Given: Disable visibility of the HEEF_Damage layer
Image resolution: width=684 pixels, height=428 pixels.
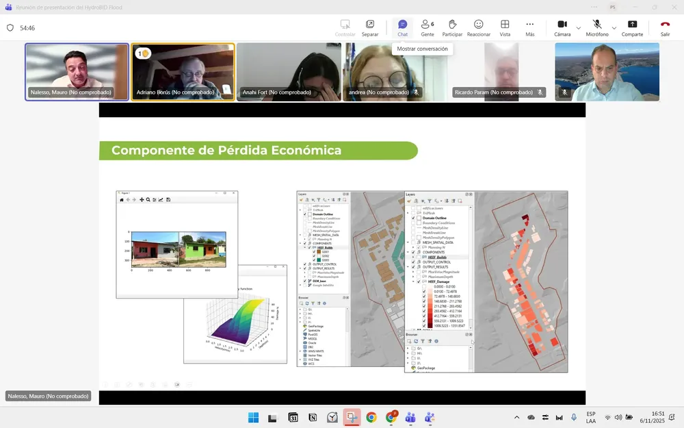Looking at the screenshot, I should point(418,283).
